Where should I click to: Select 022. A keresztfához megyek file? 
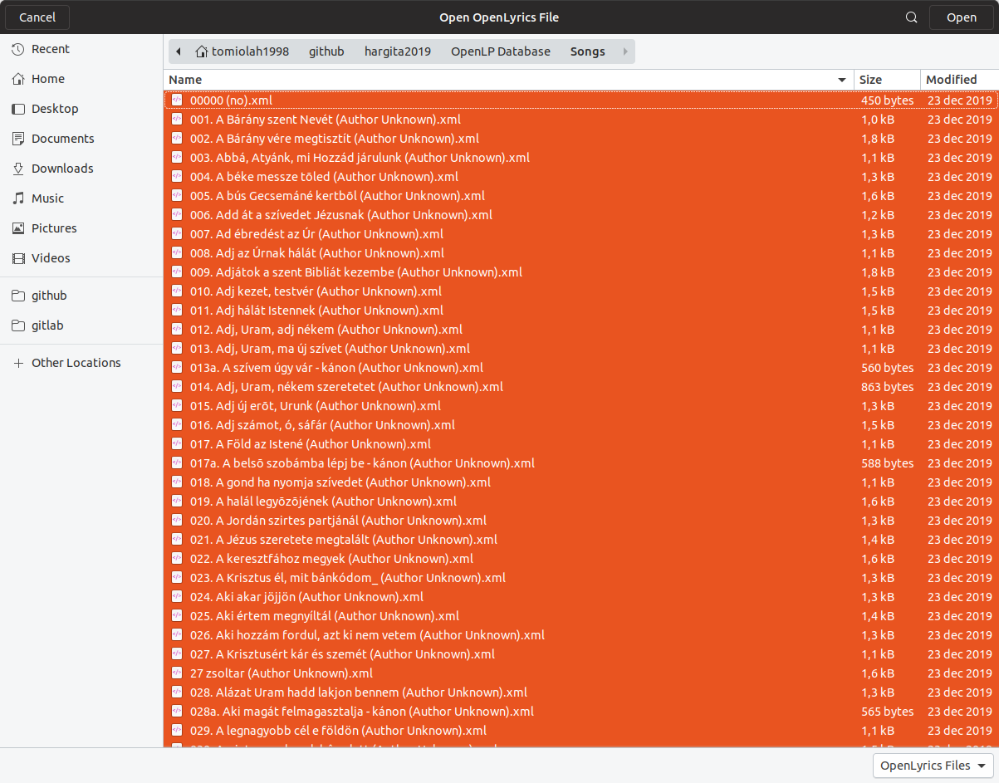tap(581, 558)
